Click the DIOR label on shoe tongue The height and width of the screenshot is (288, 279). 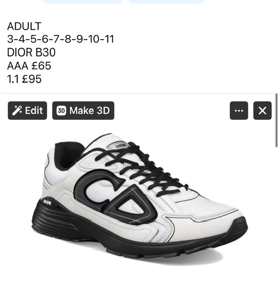121,146
